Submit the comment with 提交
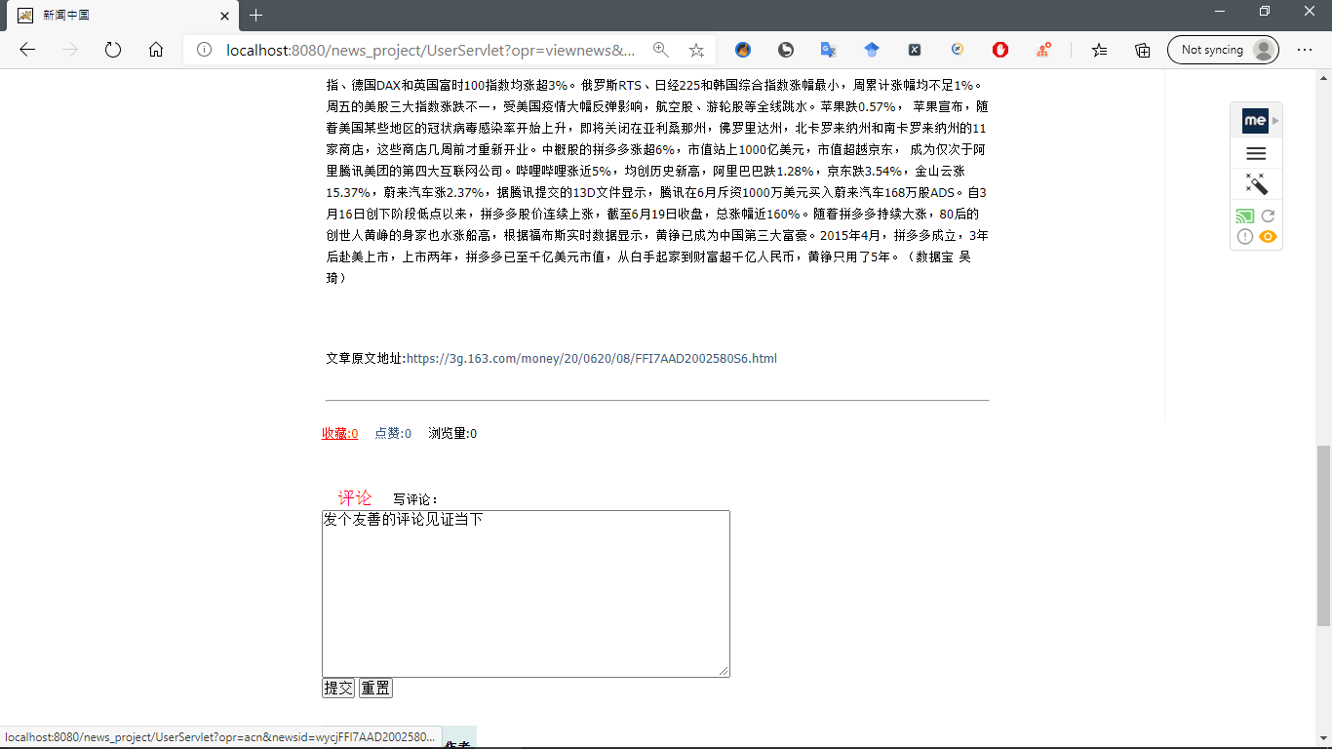Screen dimensions: 1332x749 tap(338, 689)
